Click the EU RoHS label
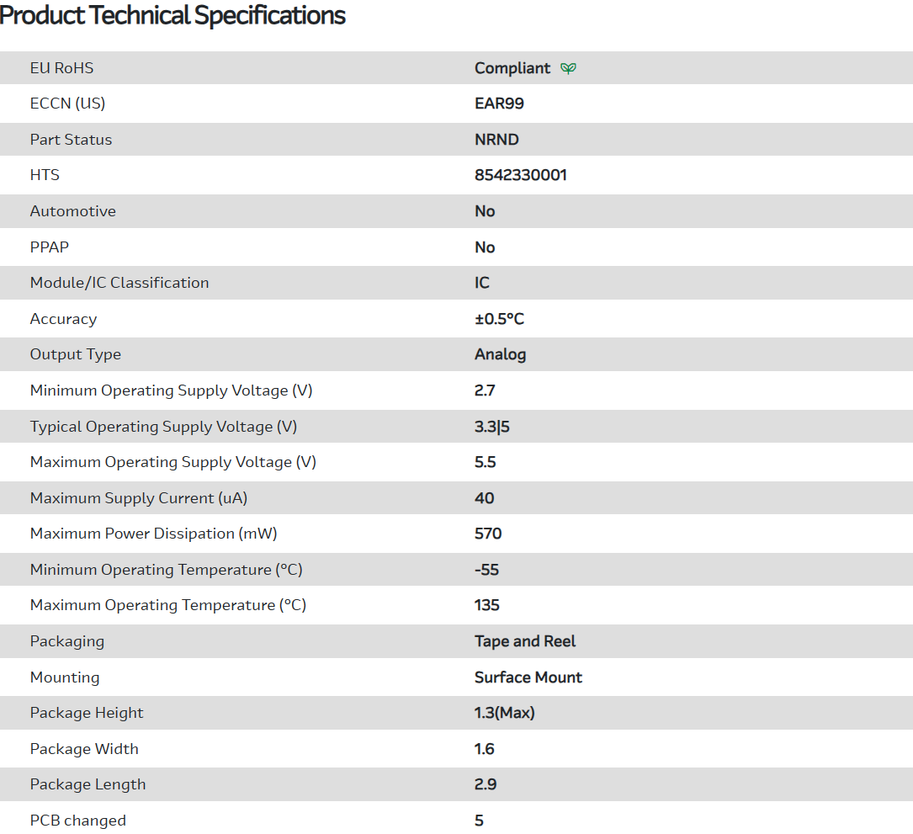This screenshot has height=834, width=913. (x=61, y=68)
